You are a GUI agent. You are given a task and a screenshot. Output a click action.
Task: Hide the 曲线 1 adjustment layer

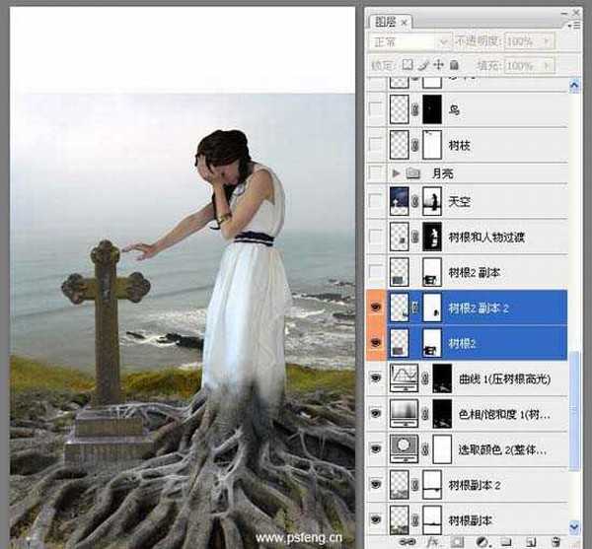click(x=376, y=377)
